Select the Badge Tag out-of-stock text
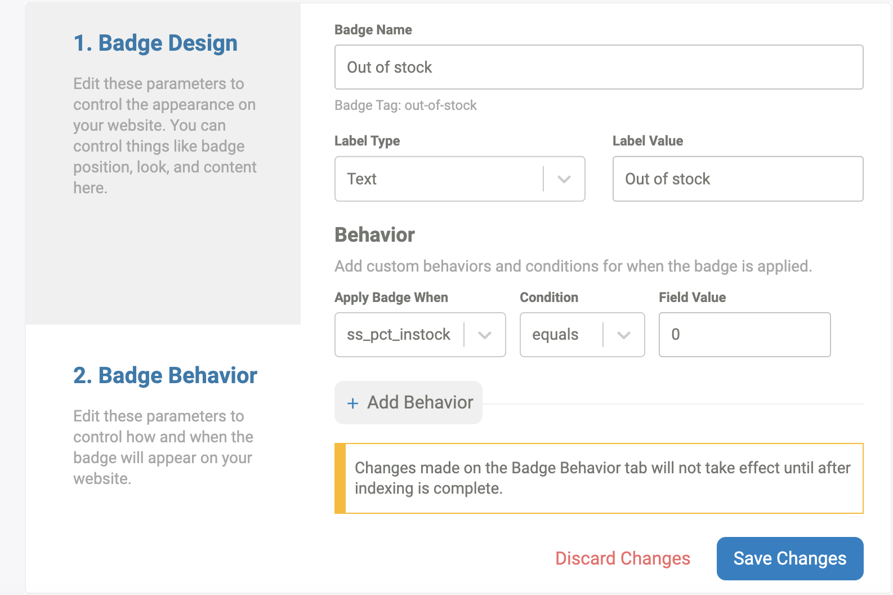The image size is (893, 595). (x=405, y=105)
